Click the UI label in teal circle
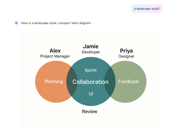Image resolution: width=183 pixels, height=130 pixels. (91, 94)
